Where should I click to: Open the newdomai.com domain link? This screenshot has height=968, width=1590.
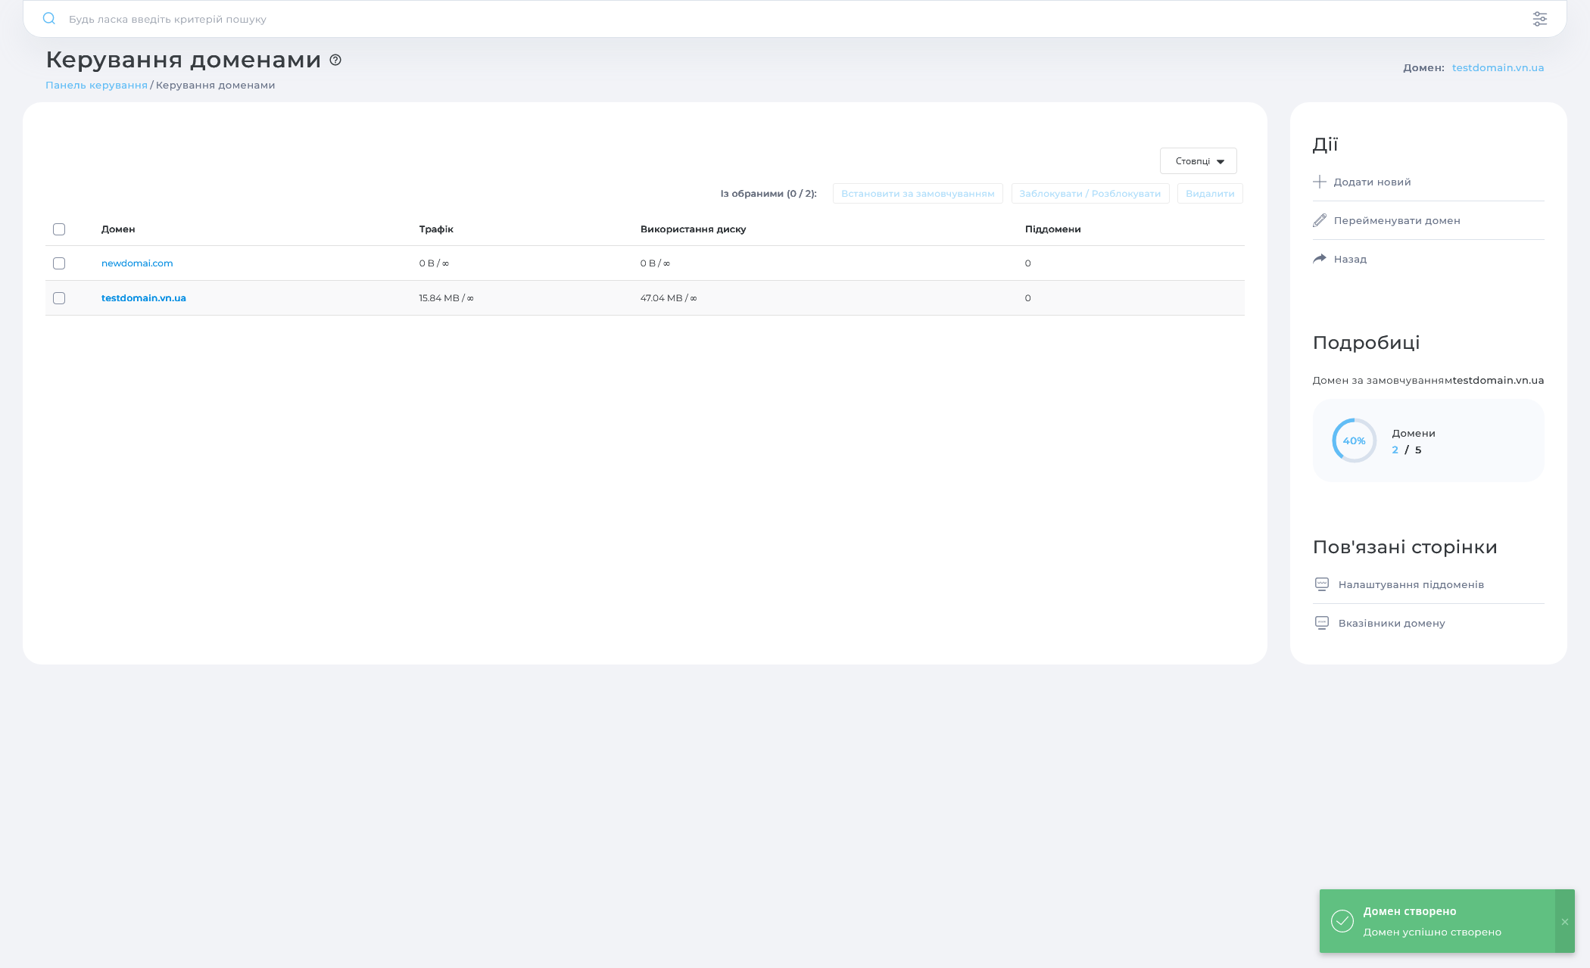(x=137, y=263)
